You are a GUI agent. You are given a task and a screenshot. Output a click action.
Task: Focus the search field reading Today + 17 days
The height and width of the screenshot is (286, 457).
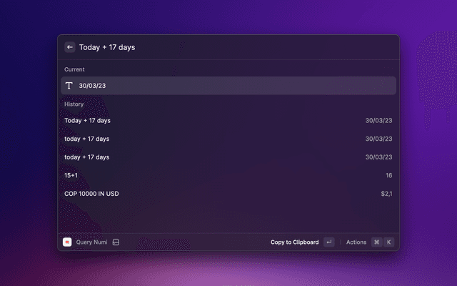click(214, 47)
